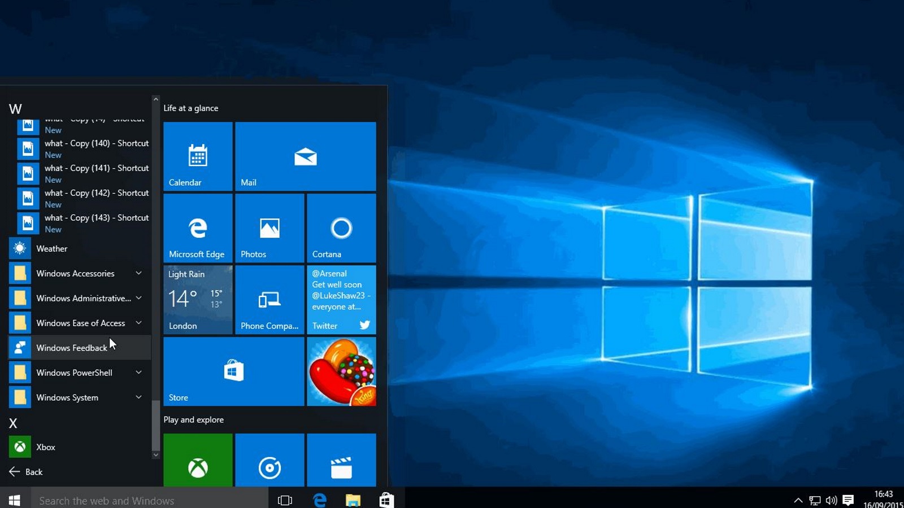This screenshot has width=904, height=508.
Task: Expand the Windows Accessories folder
Action: click(x=80, y=273)
